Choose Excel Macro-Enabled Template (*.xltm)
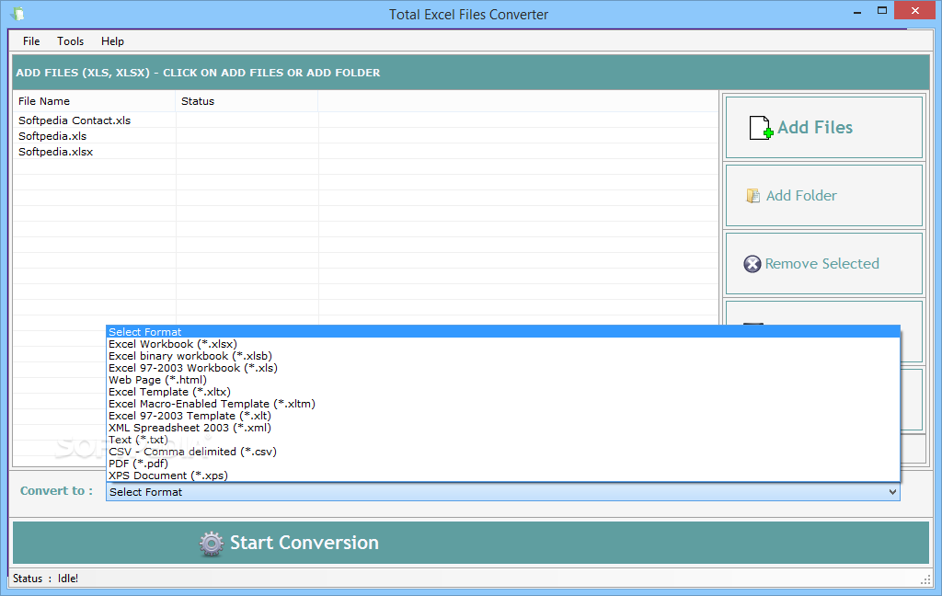This screenshot has width=942, height=596. point(503,405)
